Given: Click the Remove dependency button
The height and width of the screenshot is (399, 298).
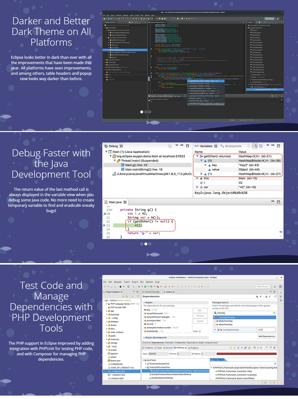Looking at the screenshot, I should pos(200,316).
